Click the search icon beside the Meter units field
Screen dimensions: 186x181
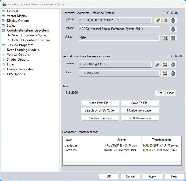click(x=165, y=38)
